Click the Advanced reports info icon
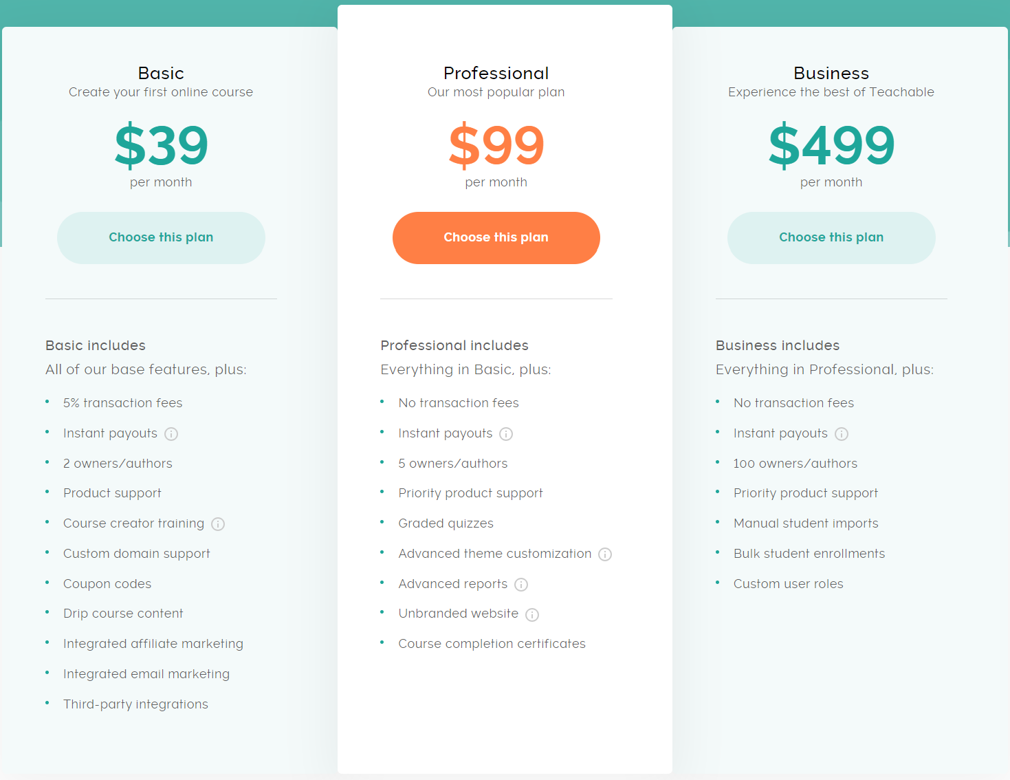Screen dimensions: 1010x780 coord(521,585)
